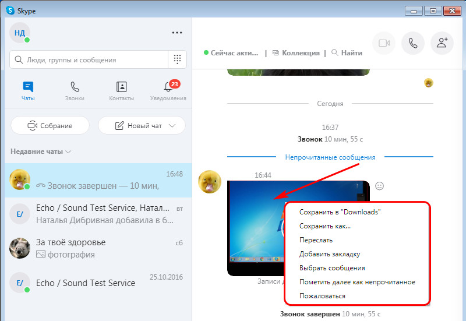Expand the Новый чат dropdown arrow

point(172,126)
